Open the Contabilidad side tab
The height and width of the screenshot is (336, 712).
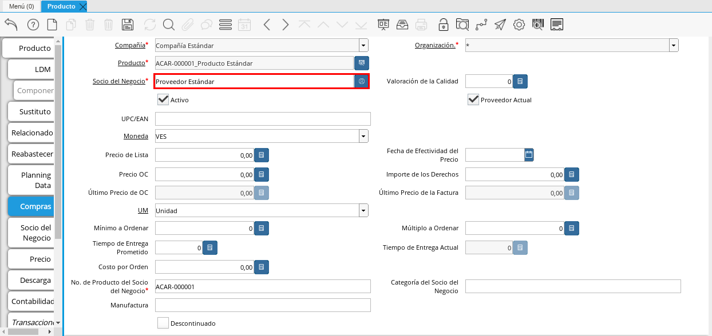(32, 301)
